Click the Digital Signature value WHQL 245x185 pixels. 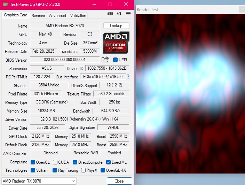[x=113, y=128]
